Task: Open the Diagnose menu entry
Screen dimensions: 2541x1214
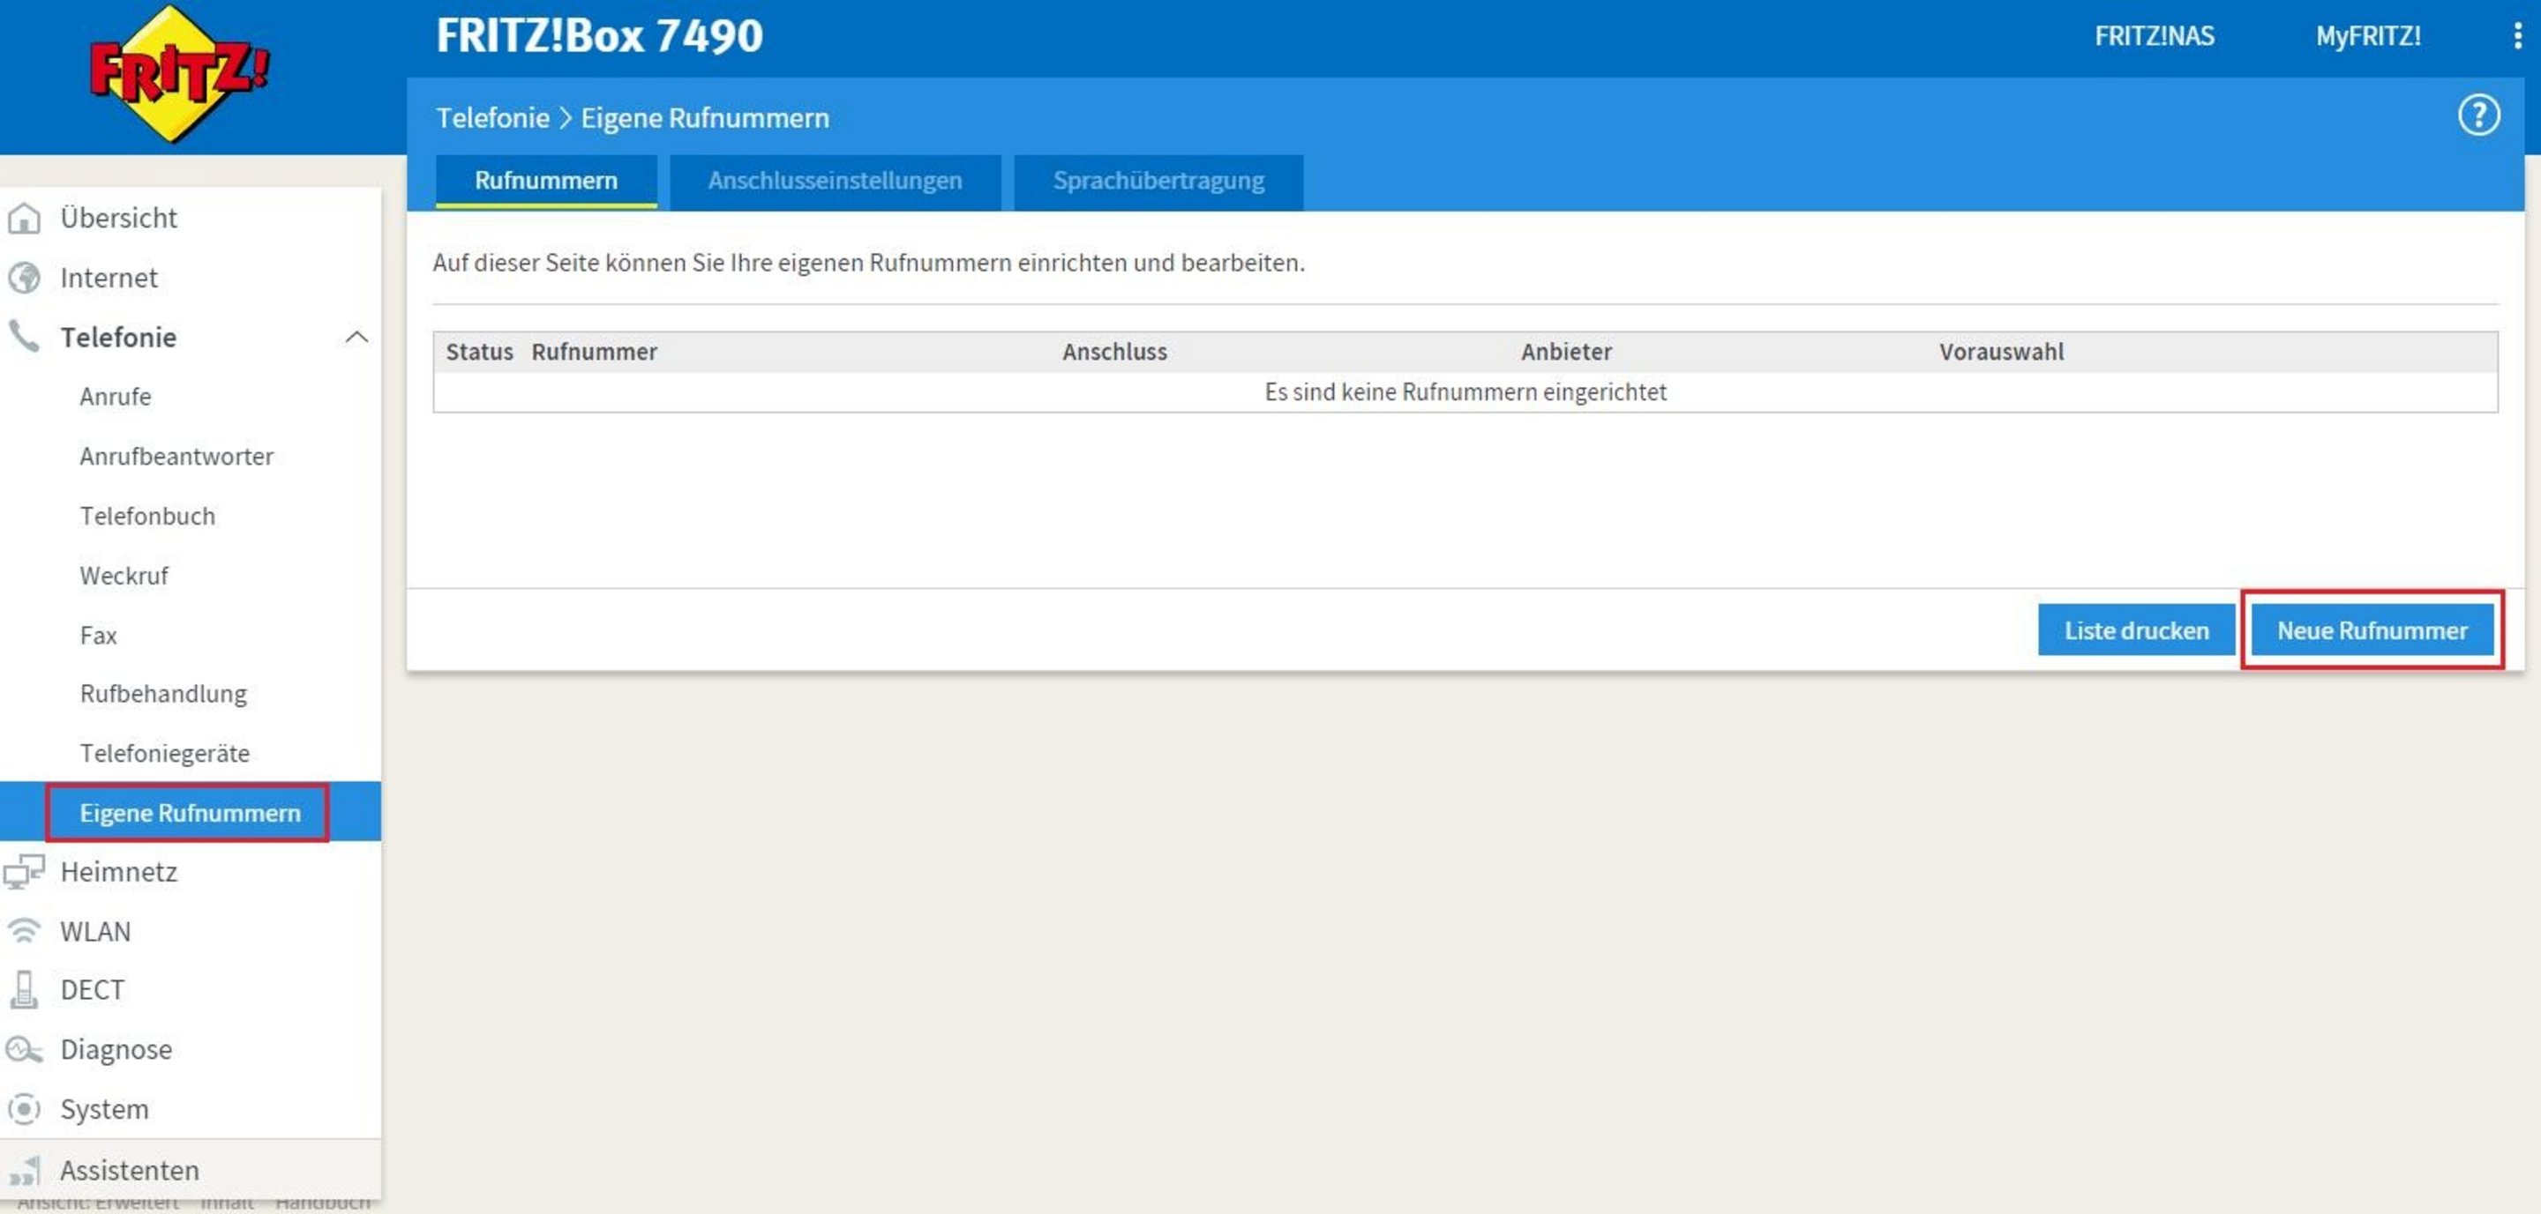Action: (116, 1050)
